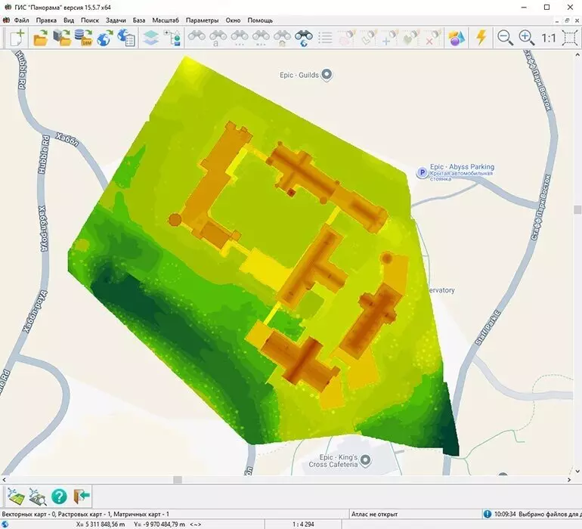Click the horizontal scrollbar thumb

coord(178,480)
